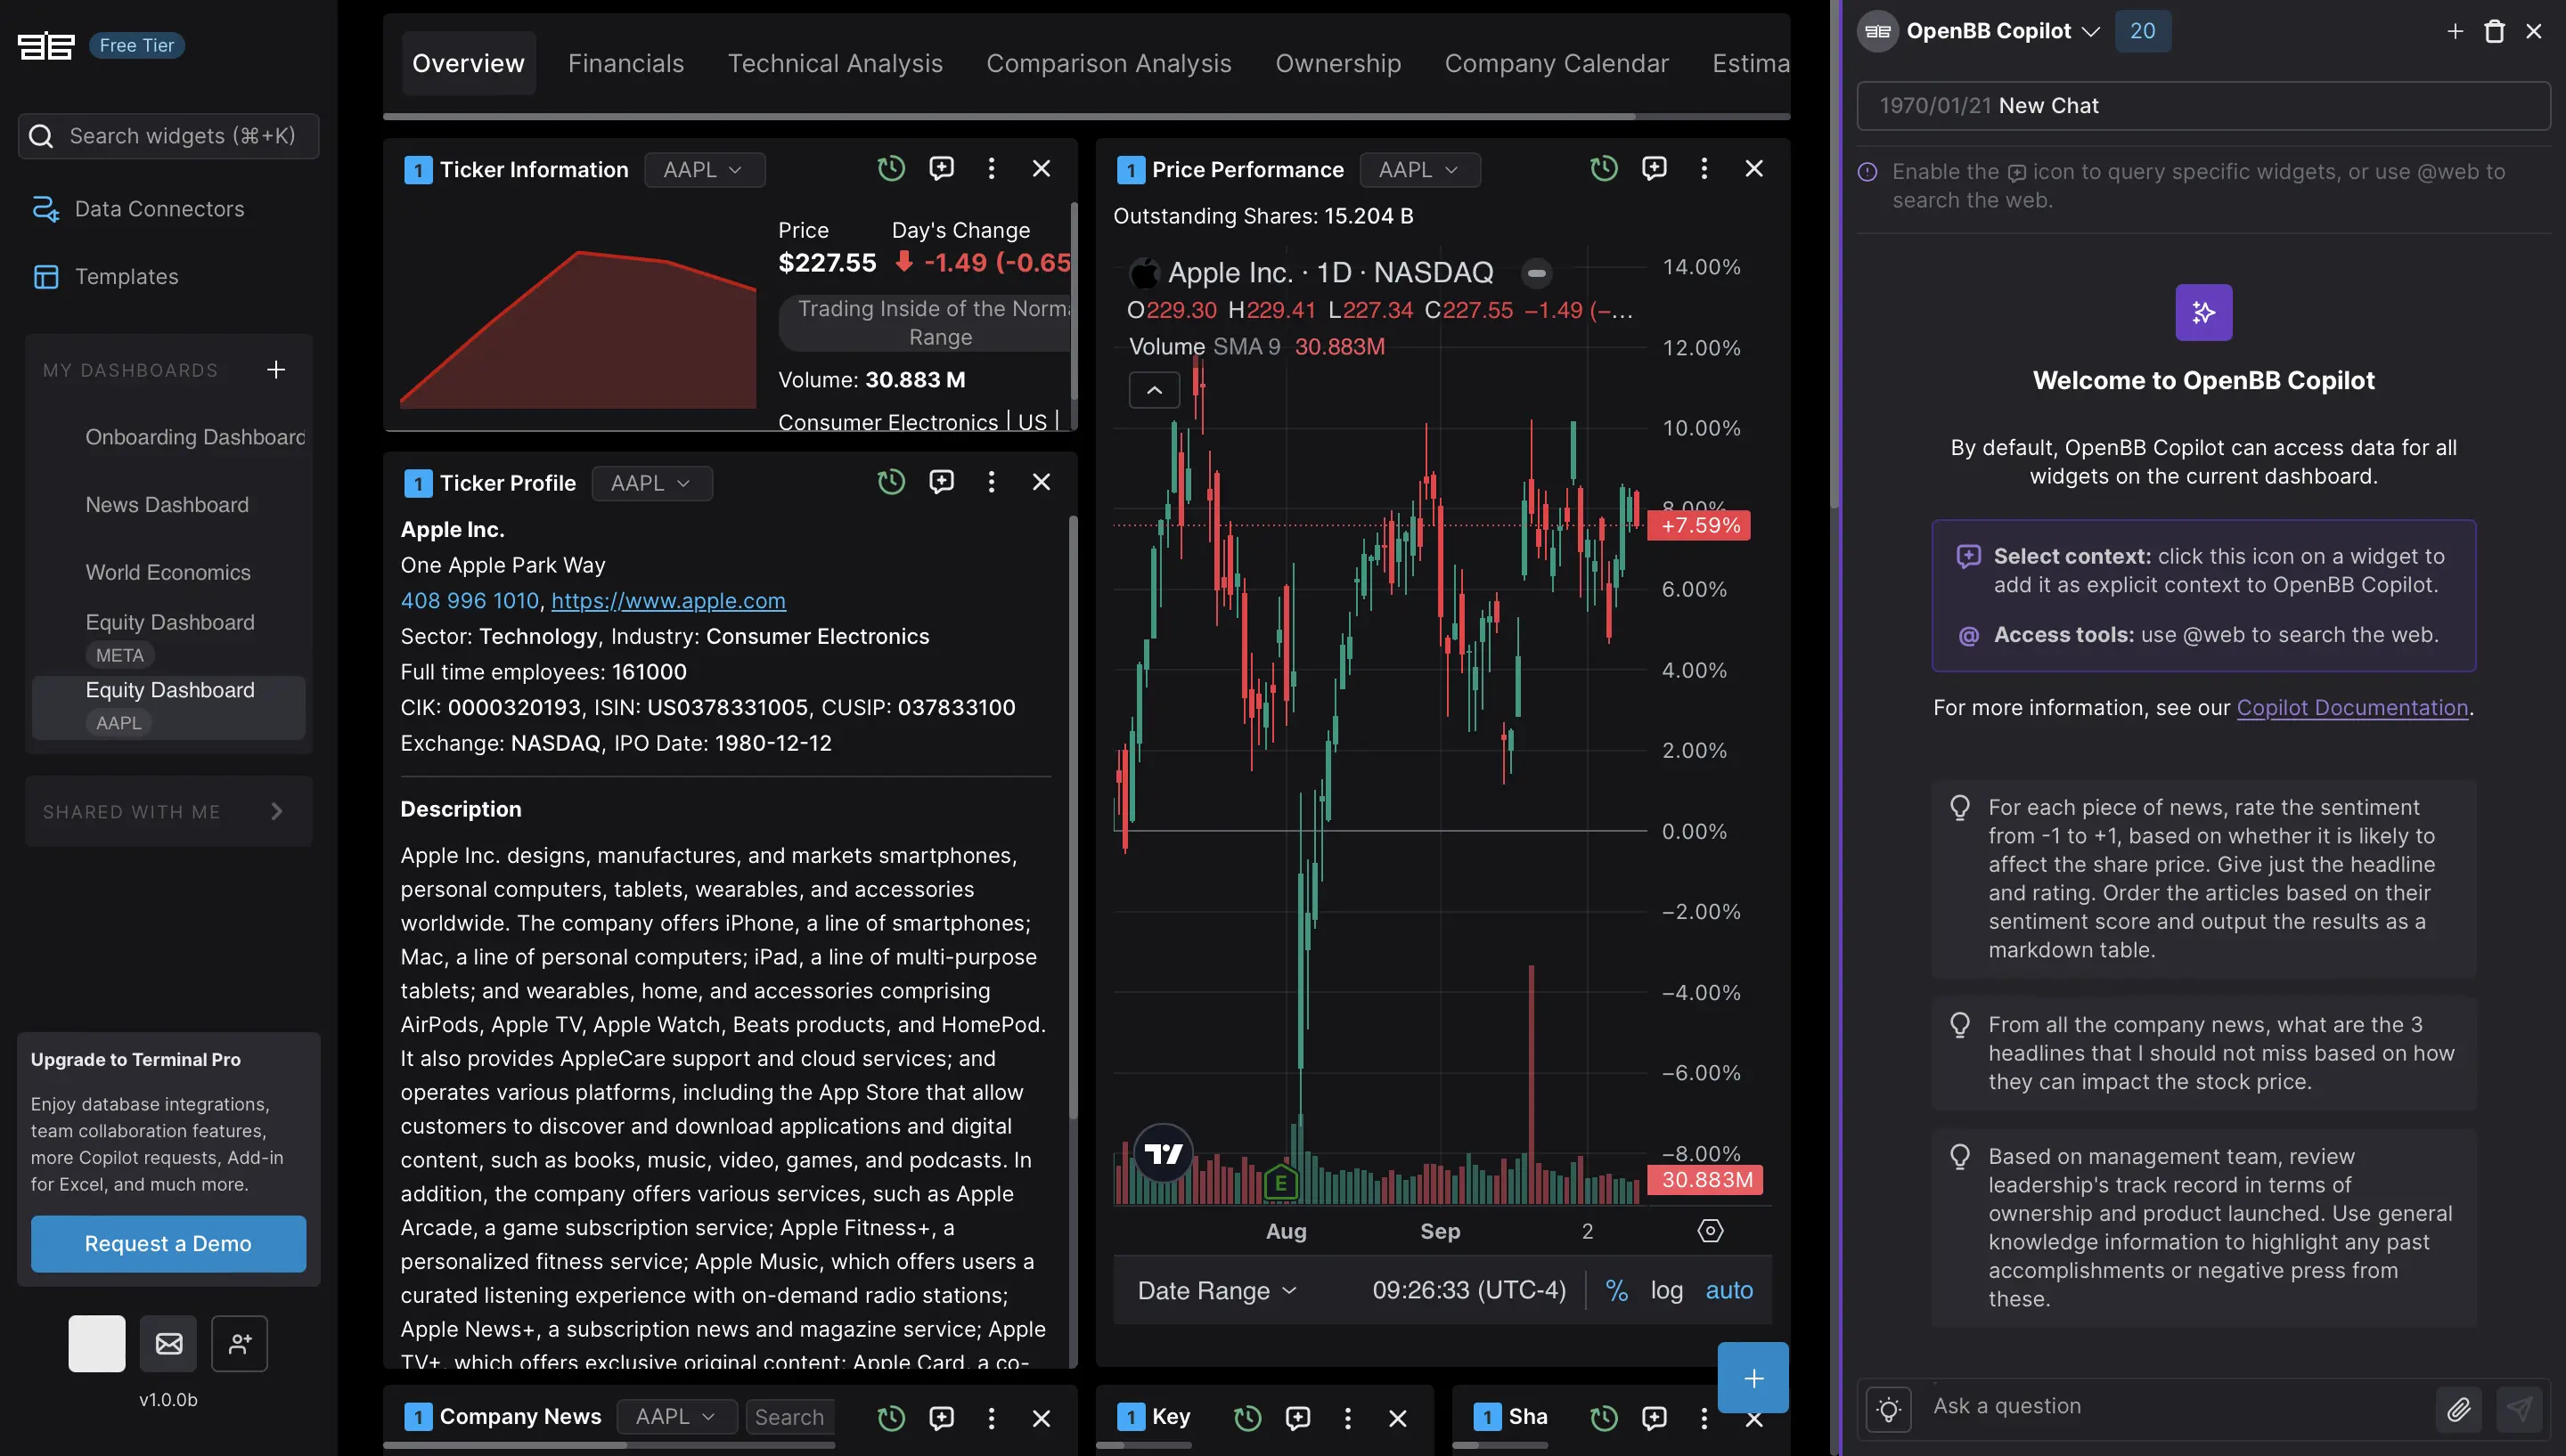Add Key widget as Copilot context
This screenshot has height=1456, width=2566.
pos(1297,1417)
